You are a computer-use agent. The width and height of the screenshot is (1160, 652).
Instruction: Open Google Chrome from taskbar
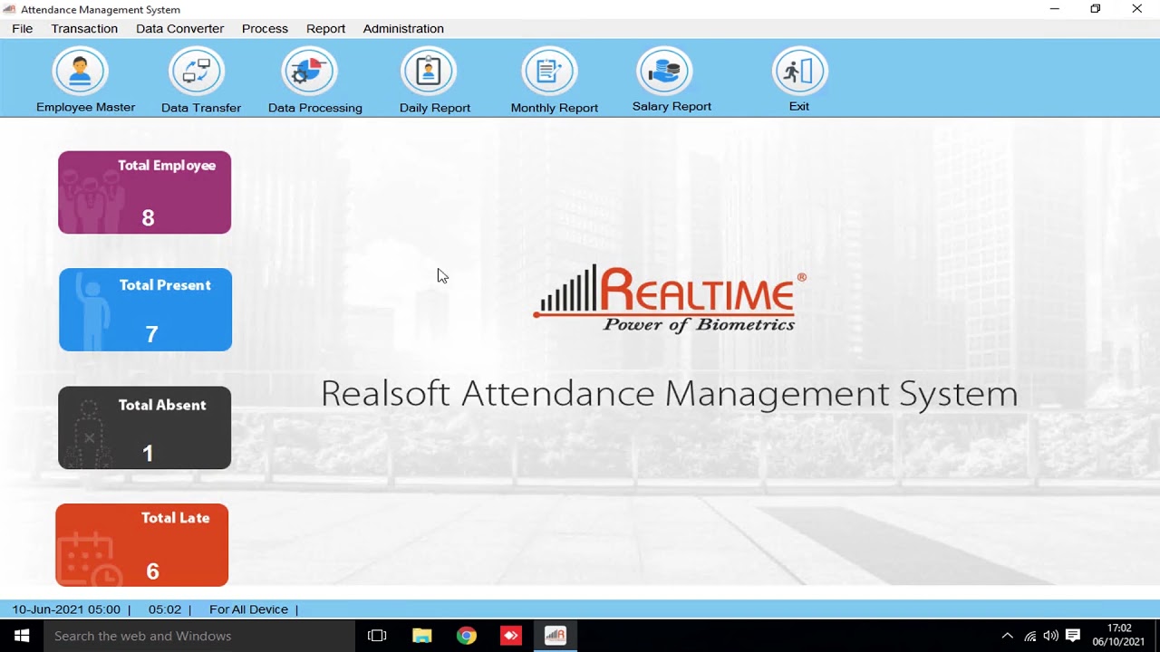[467, 636]
